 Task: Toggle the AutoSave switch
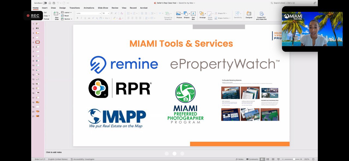(x=45, y=3)
